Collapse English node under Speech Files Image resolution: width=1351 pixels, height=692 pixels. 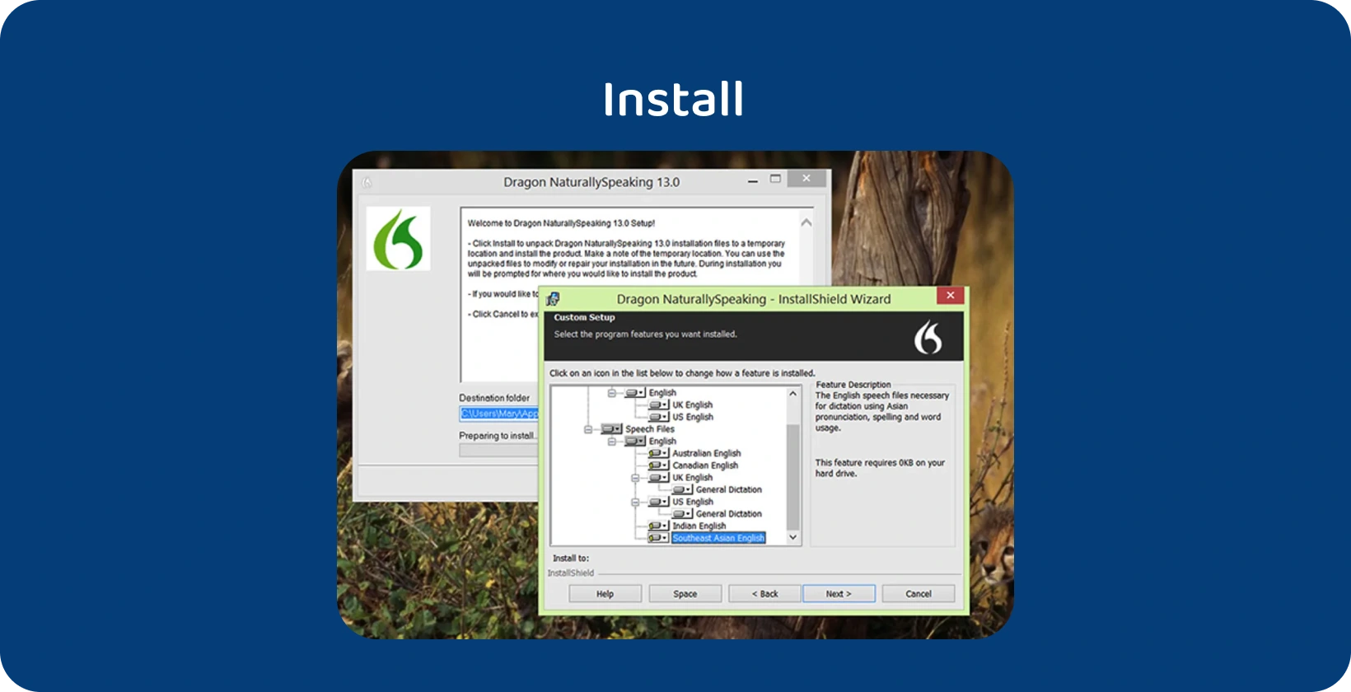click(612, 442)
